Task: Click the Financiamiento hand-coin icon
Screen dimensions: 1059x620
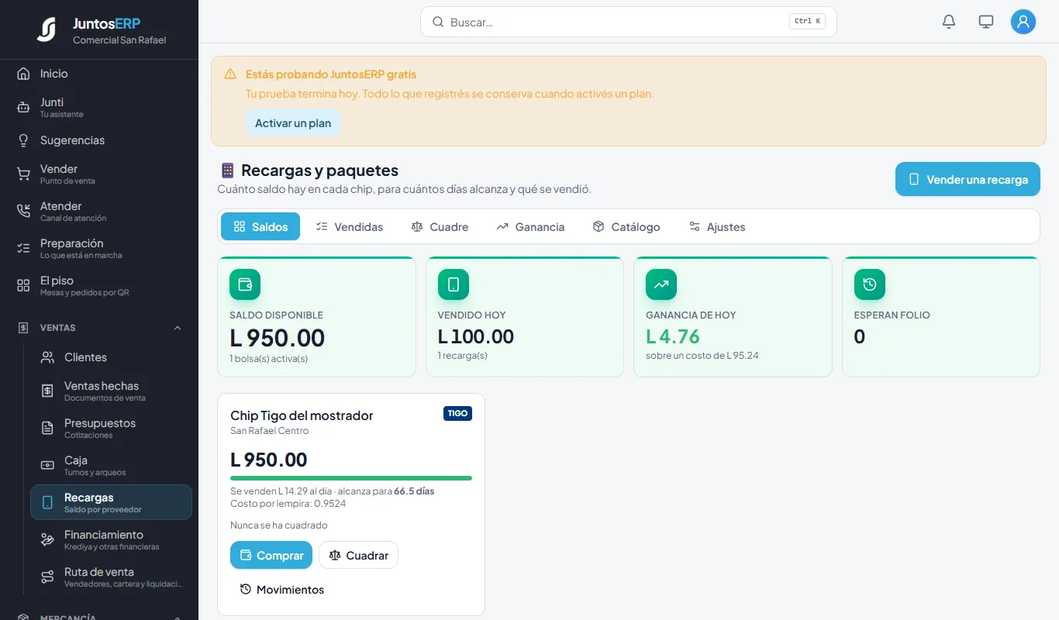Action: click(x=47, y=540)
